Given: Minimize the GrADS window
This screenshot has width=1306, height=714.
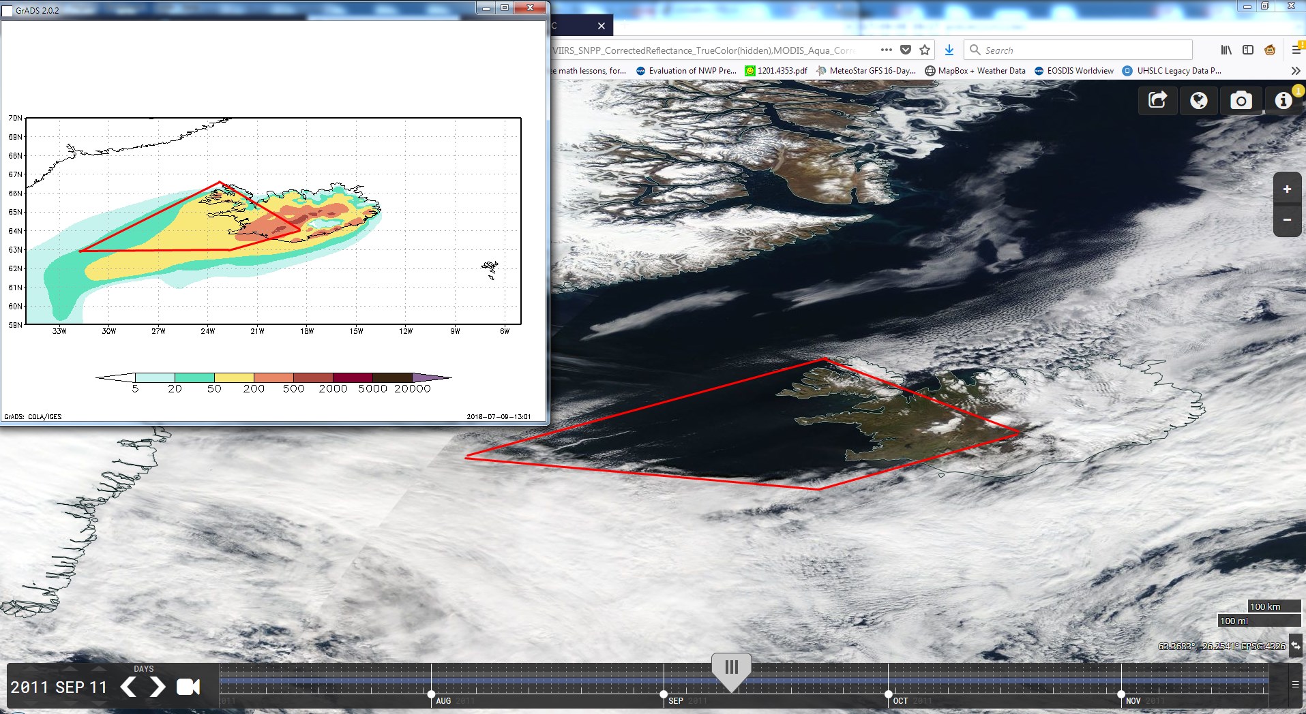Looking at the screenshot, I should (486, 7).
